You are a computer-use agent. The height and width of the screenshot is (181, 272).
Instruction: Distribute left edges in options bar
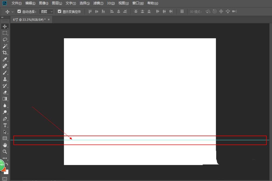pyautogui.click(x=157, y=11)
